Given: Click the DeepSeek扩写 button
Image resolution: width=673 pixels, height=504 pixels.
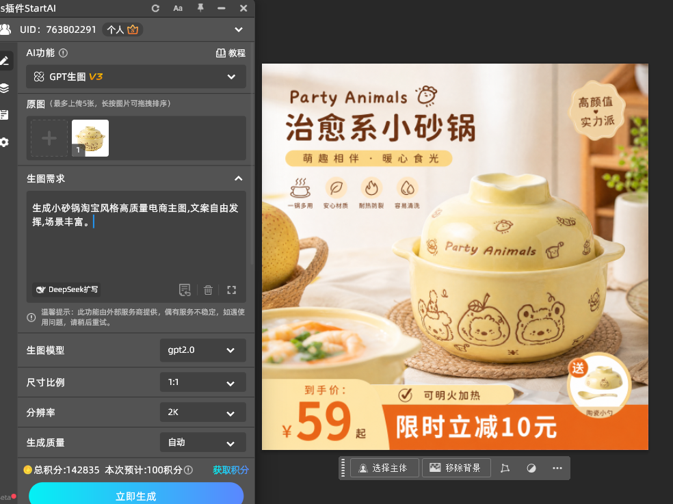Looking at the screenshot, I should click(x=66, y=289).
